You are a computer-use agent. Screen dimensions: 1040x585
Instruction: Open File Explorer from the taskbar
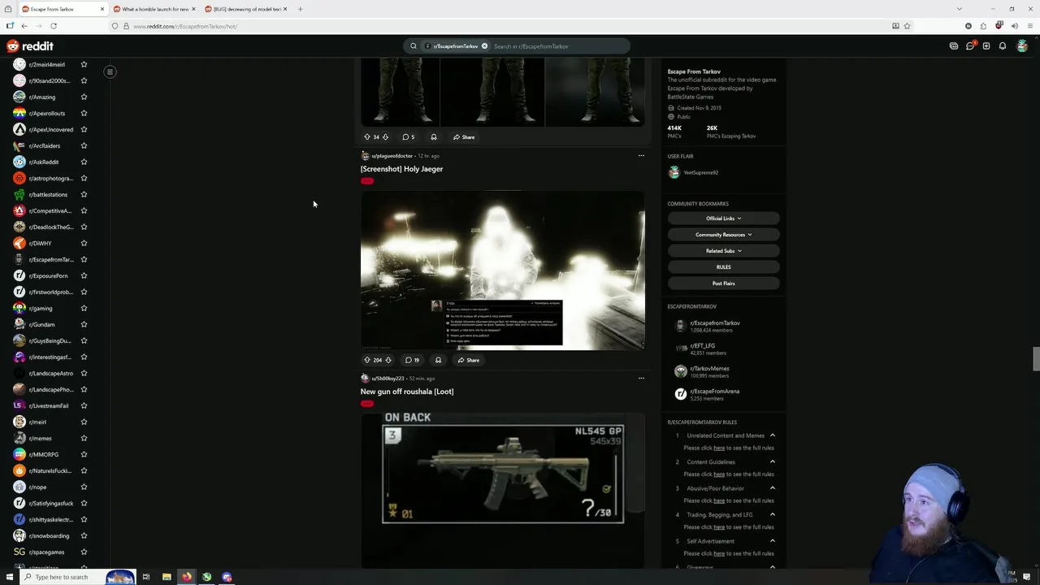167,577
